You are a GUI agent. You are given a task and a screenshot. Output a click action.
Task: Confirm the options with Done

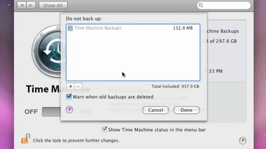tap(186, 110)
